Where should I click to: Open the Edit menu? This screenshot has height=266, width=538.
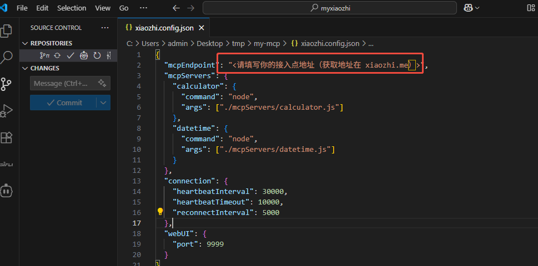click(x=42, y=8)
